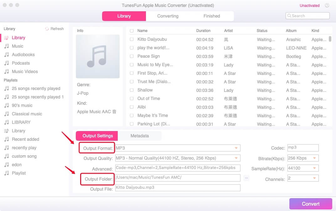The width and height of the screenshot is (336, 211).
Task: Click the Codec mp3 field
Action: (x=303, y=148)
